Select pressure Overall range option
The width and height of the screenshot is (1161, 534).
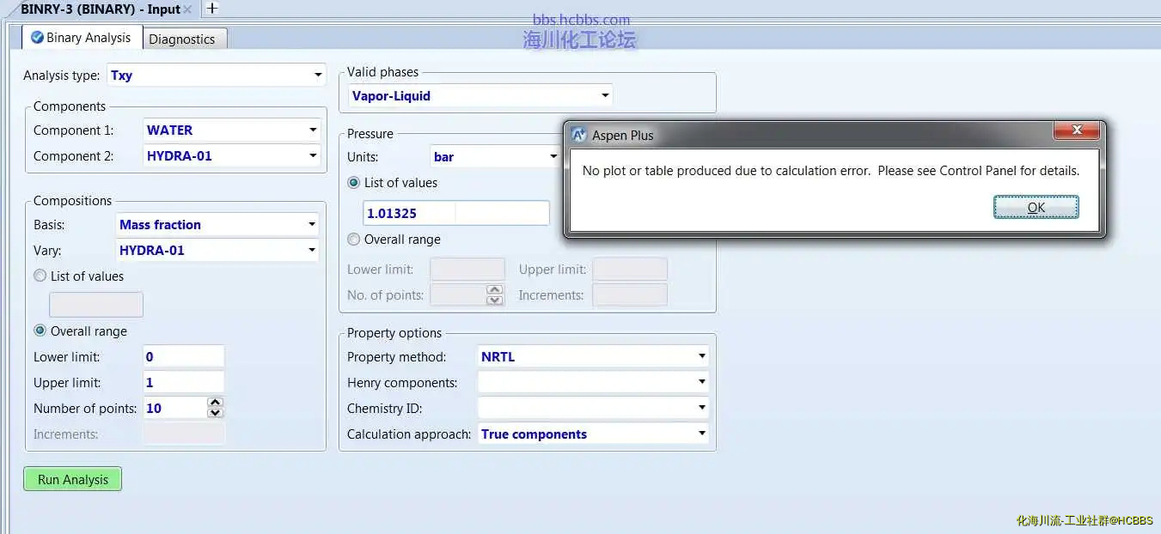click(354, 240)
